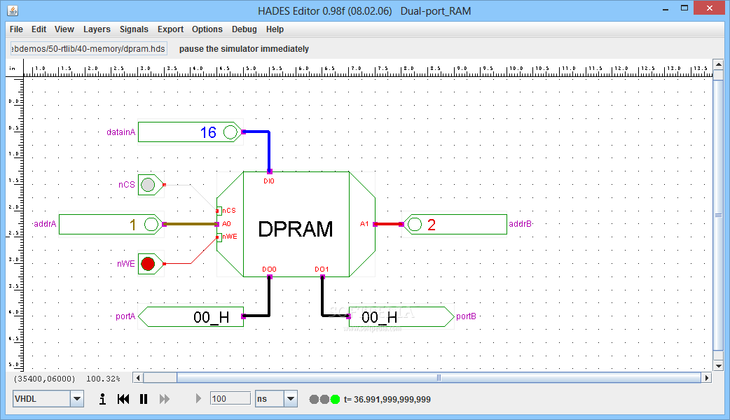The image size is (730, 420).
Task: Fast-forward the simulation
Action: [165, 399]
